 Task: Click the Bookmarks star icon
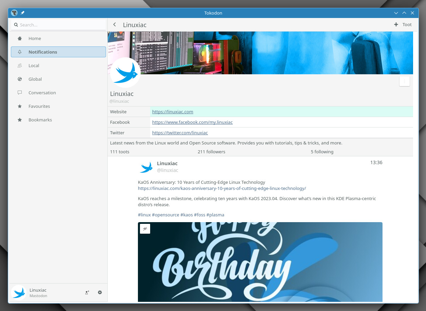(x=20, y=120)
